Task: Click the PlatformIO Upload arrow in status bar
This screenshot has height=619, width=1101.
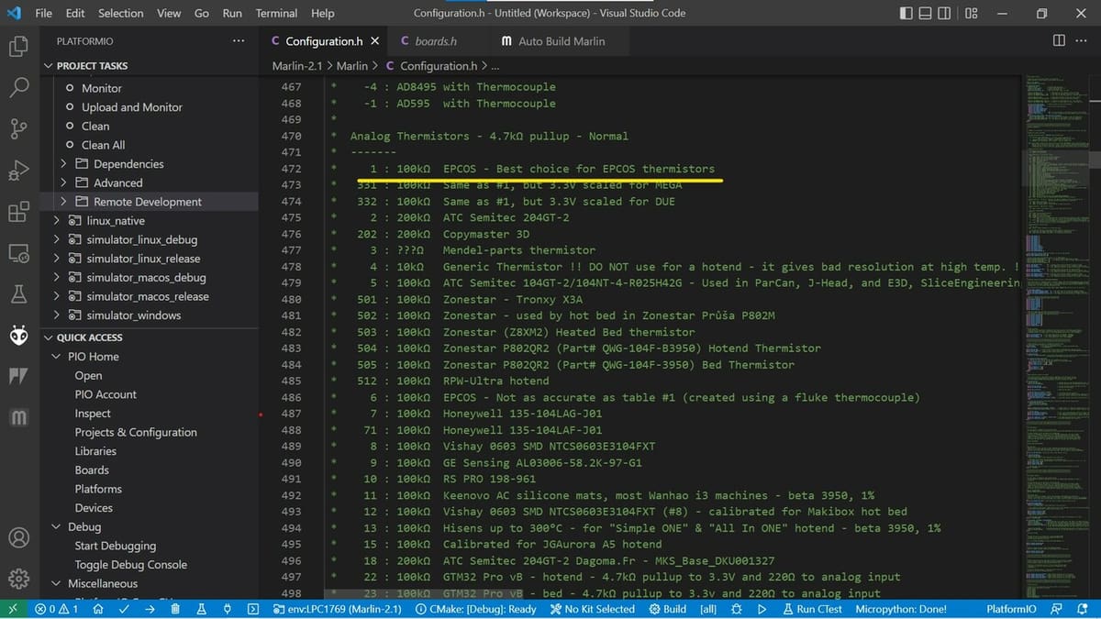Action: click(149, 609)
